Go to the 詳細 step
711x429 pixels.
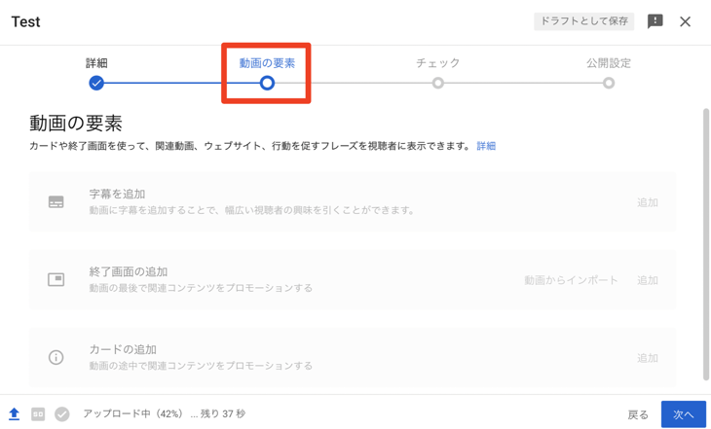click(x=96, y=83)
